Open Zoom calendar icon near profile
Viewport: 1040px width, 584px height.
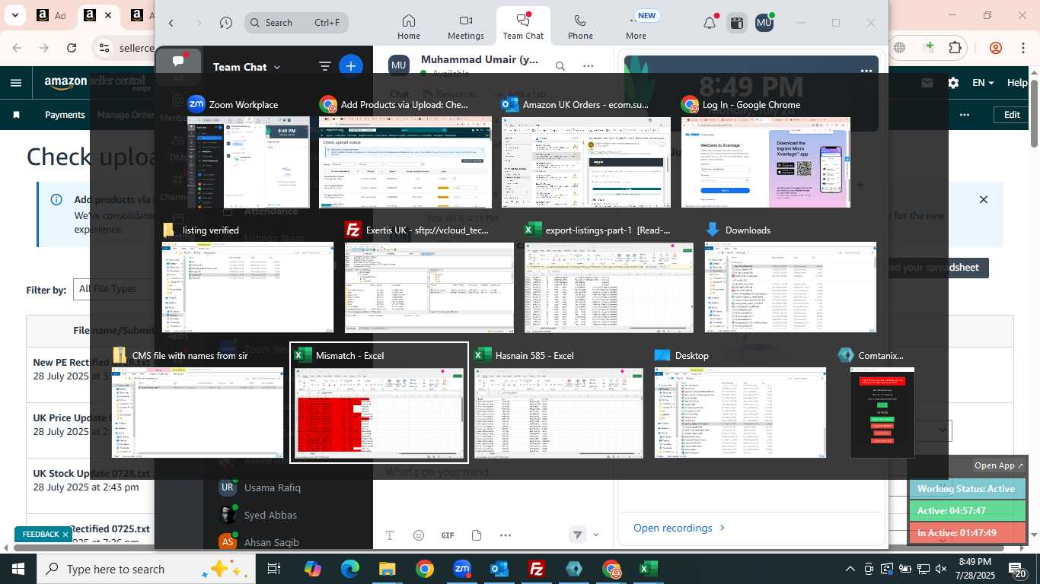coord(736,23)
